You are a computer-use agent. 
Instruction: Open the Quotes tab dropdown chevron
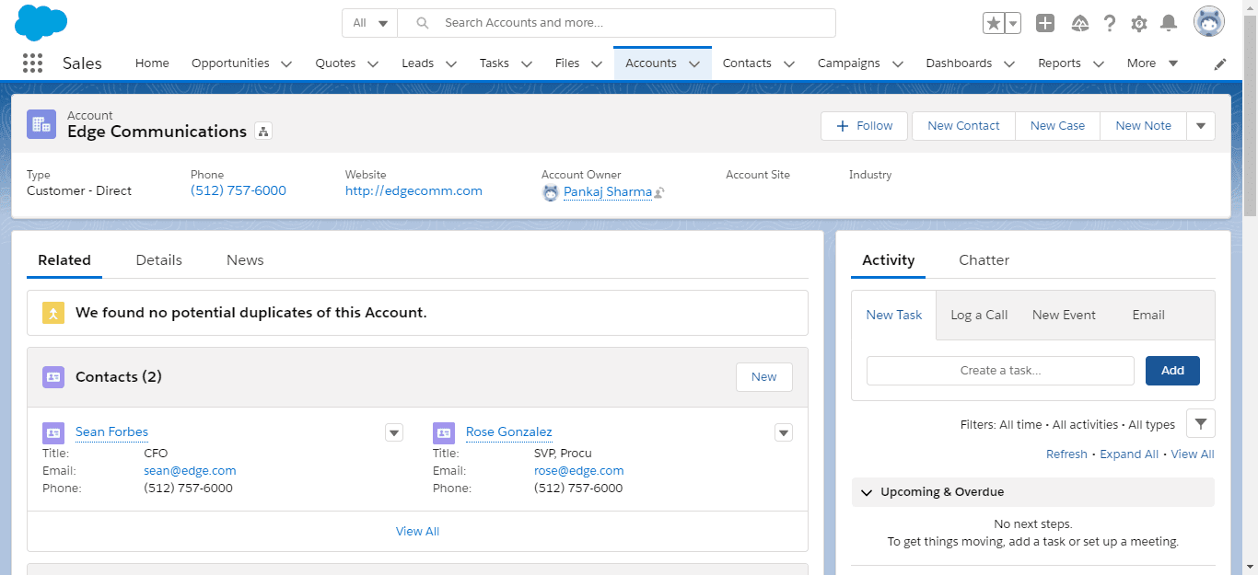click(373, 64)
